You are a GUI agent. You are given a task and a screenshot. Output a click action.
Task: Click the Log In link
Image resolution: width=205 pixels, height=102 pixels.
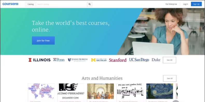coord(186,4)
